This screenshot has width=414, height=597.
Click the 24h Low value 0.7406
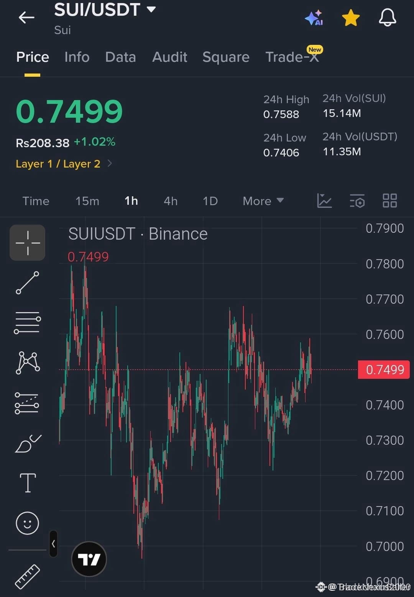pos(281,153)
